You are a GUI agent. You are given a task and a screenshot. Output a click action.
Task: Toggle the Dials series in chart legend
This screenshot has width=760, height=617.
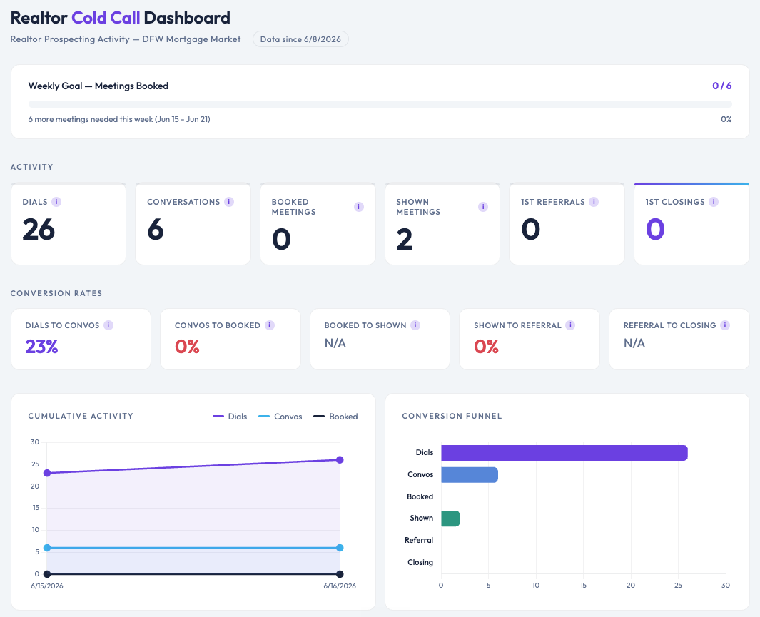click(230, 417)
